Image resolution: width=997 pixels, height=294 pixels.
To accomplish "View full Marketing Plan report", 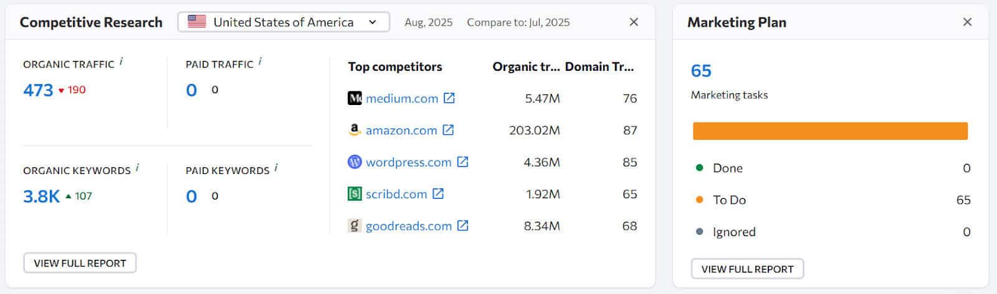I will (747, 269).
